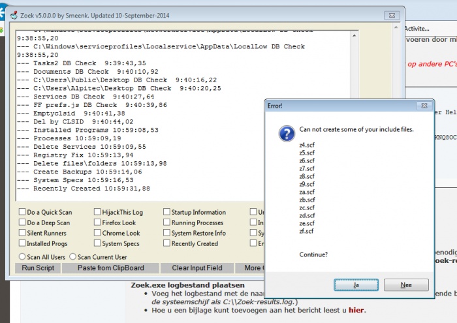Click 'Can not create some of your include files.' message
The width and height of the screenshot is (457, 323).
click(x=356, y=129)
